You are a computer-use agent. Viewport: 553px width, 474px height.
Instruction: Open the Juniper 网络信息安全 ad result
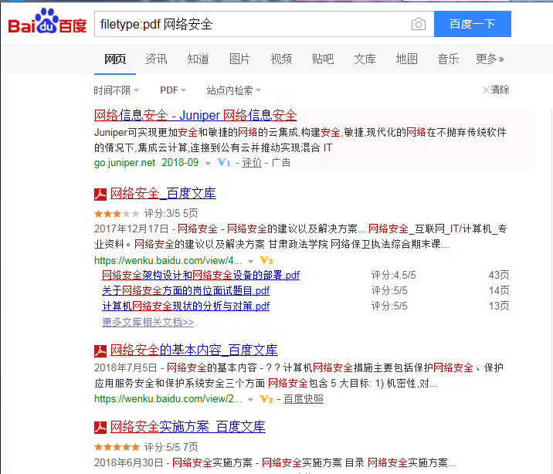pyautogui.click(x=195, y=115)
